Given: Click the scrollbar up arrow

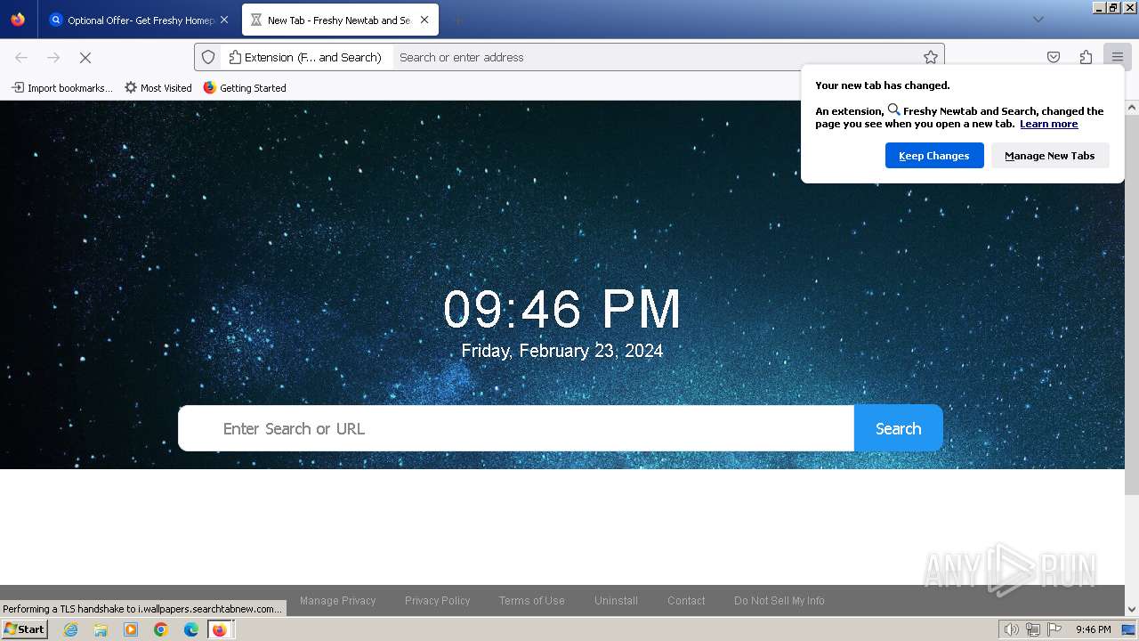Looking at the screenshot, I should pyautogui.click(x=1132, y=108).
